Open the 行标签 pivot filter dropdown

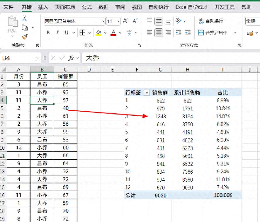(147, 93)
